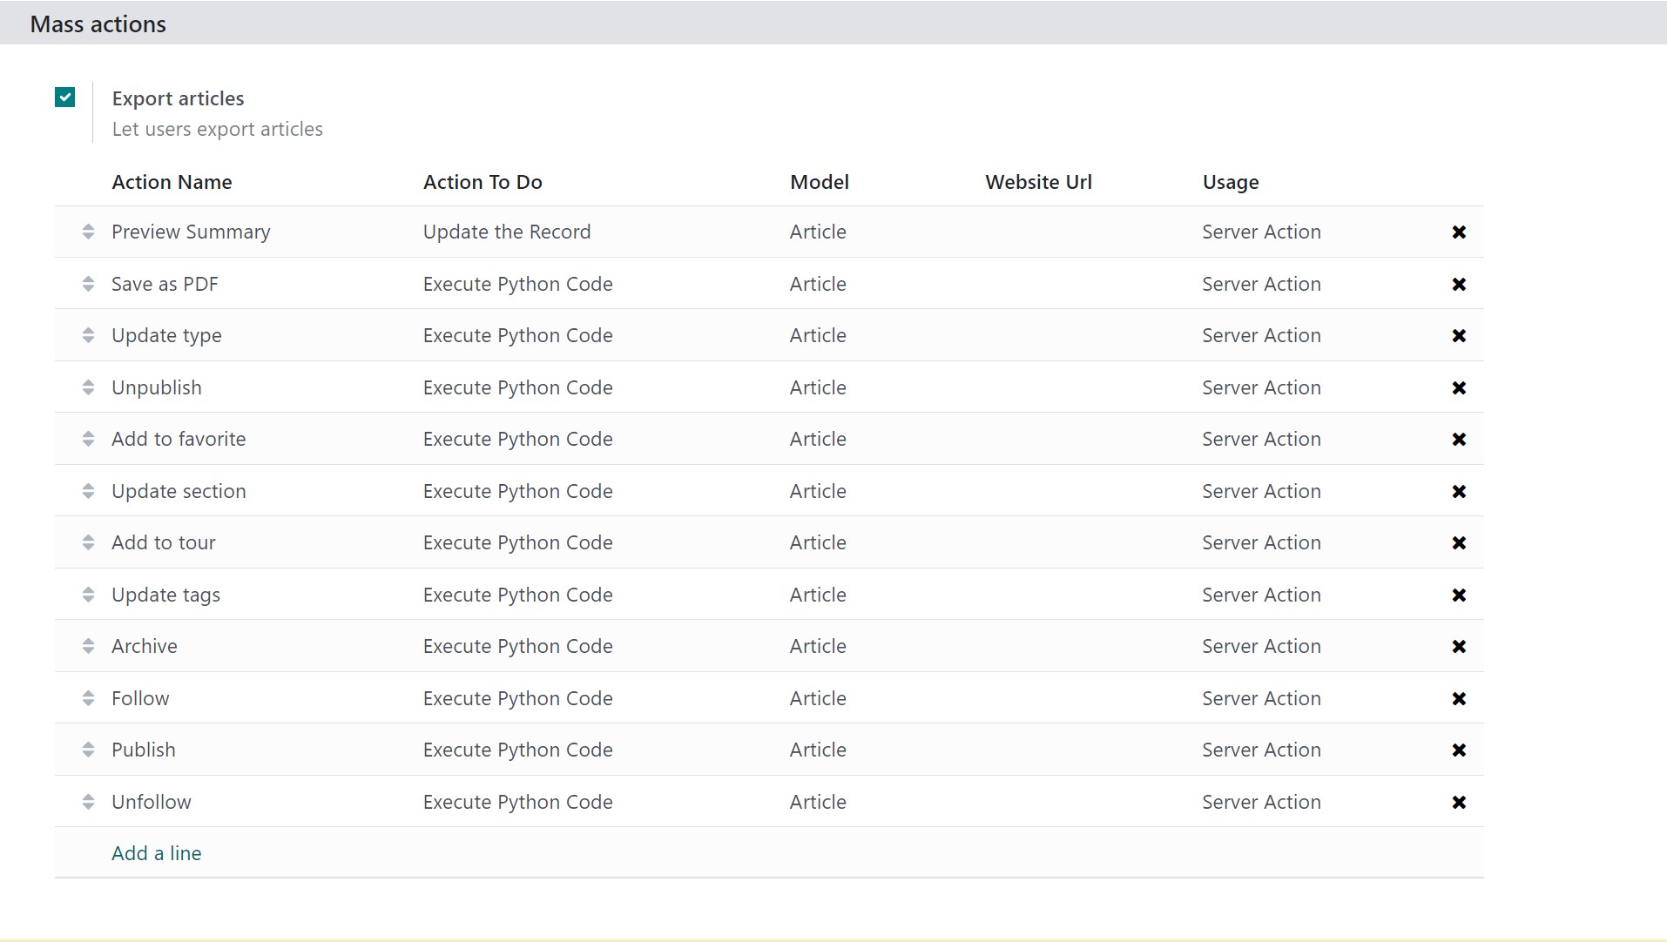Click Article model in Save as PDF row
Image resolution: width=1667 pixels, height=942 pixels.
click(x=818, y=284)
